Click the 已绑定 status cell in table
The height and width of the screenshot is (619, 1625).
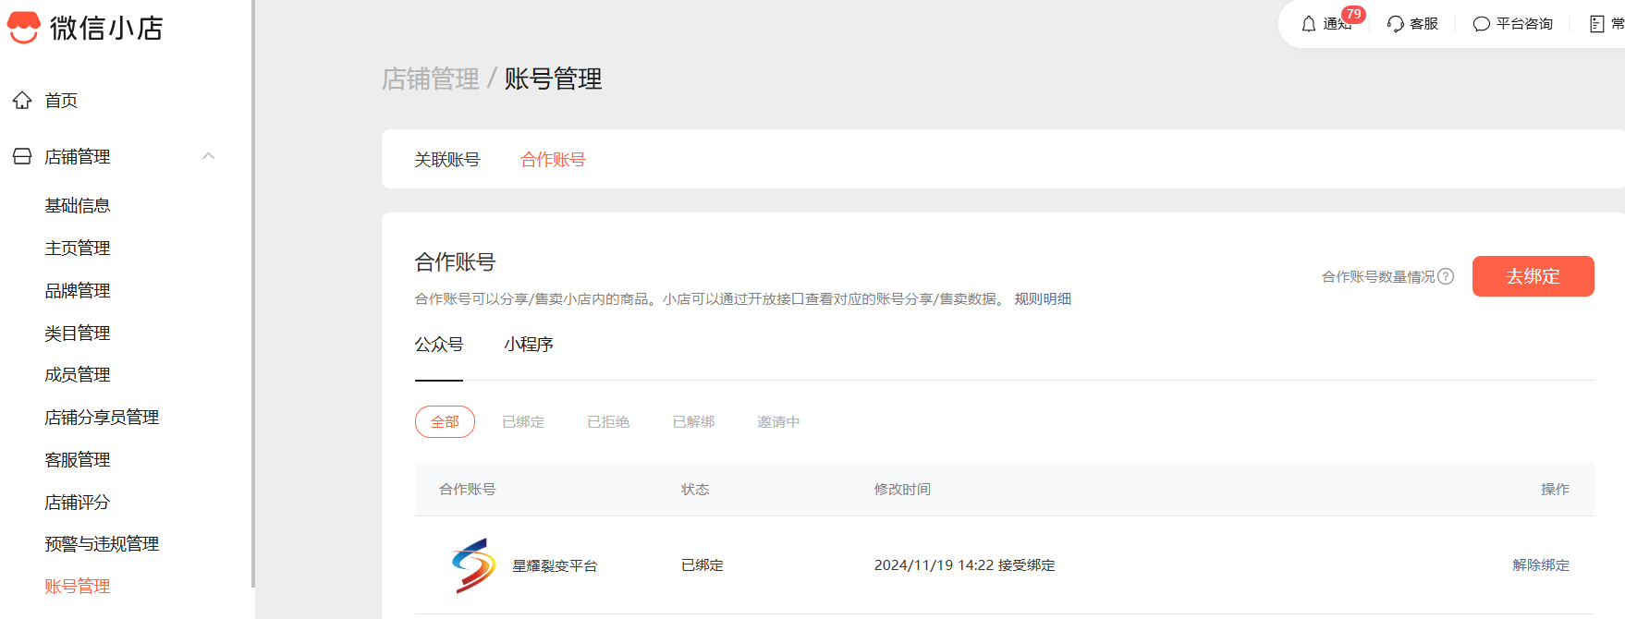[x=703, y=564]
